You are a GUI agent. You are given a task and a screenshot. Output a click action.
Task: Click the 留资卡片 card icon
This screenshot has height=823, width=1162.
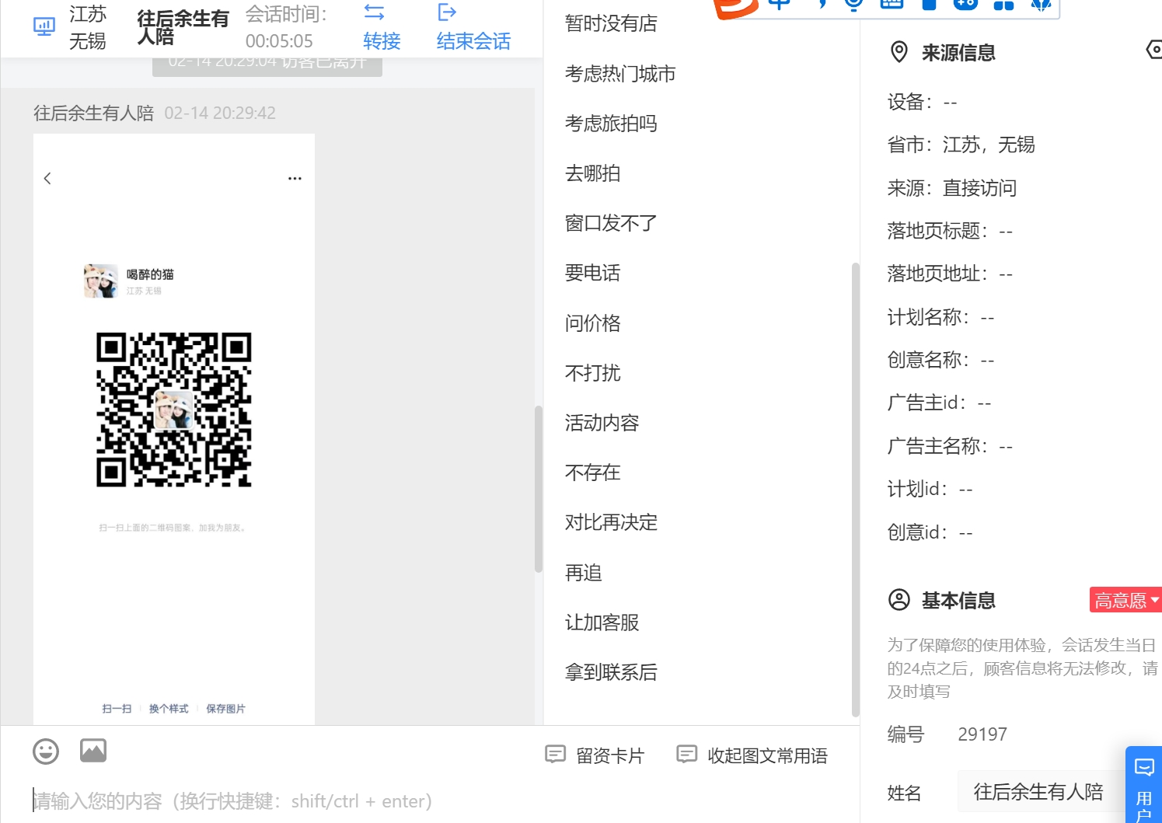[555, 754]
